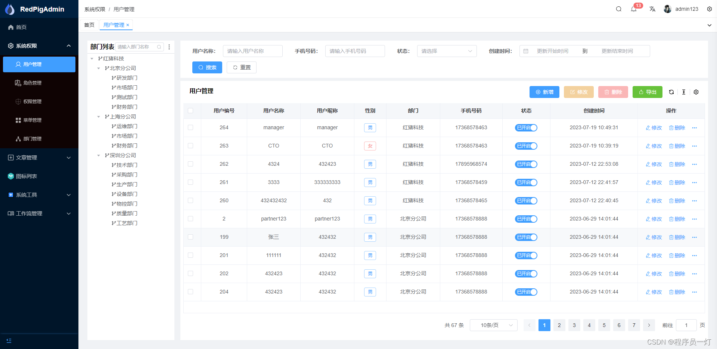Toggle the 已开启 status switch for user 262

526,164
